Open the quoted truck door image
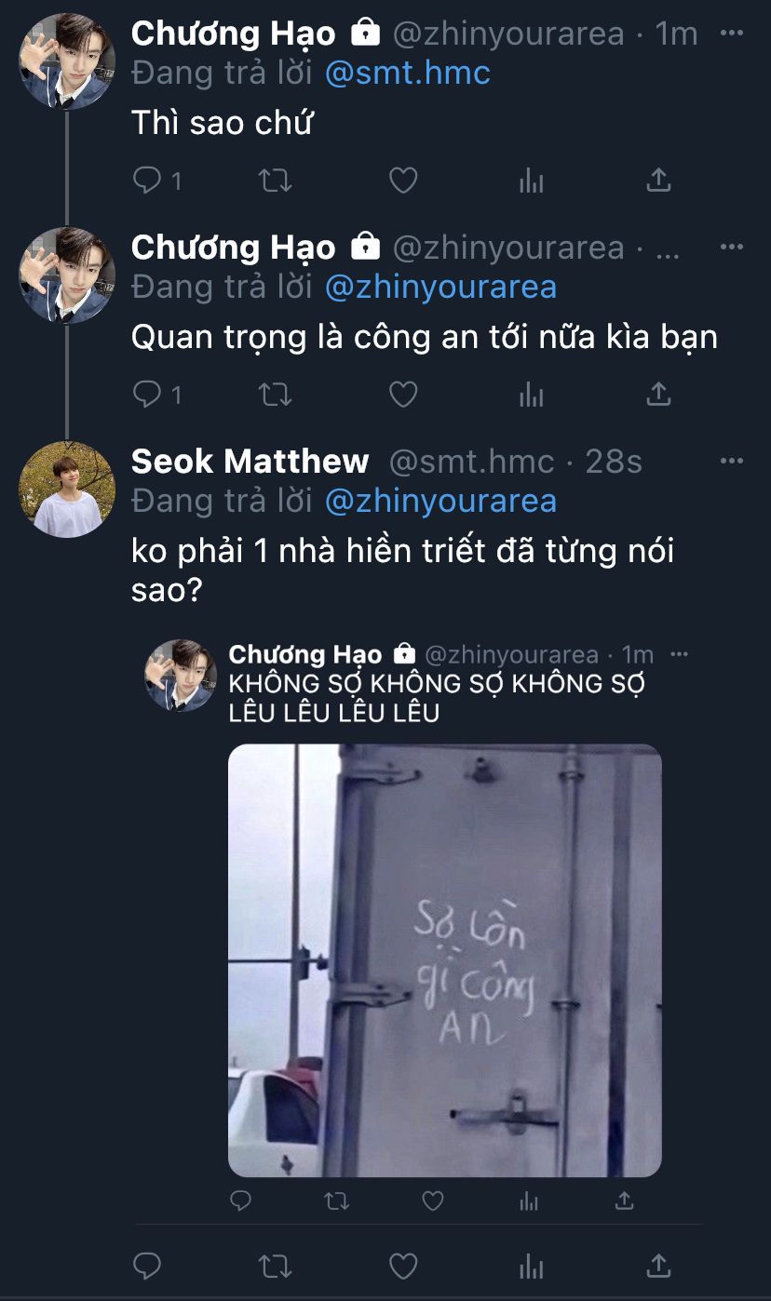 pyautogui.click(x=445, y=960)
